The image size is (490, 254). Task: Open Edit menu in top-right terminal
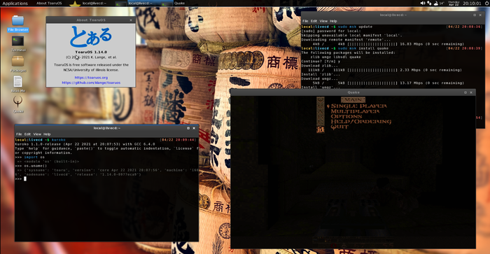314,21
